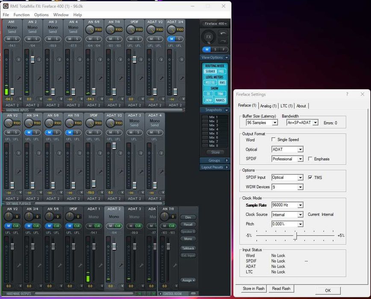The width and height of the screenshot is (371, 299).
Task: Open SPDIF Professional format dropdown
Action: point(300,159)
